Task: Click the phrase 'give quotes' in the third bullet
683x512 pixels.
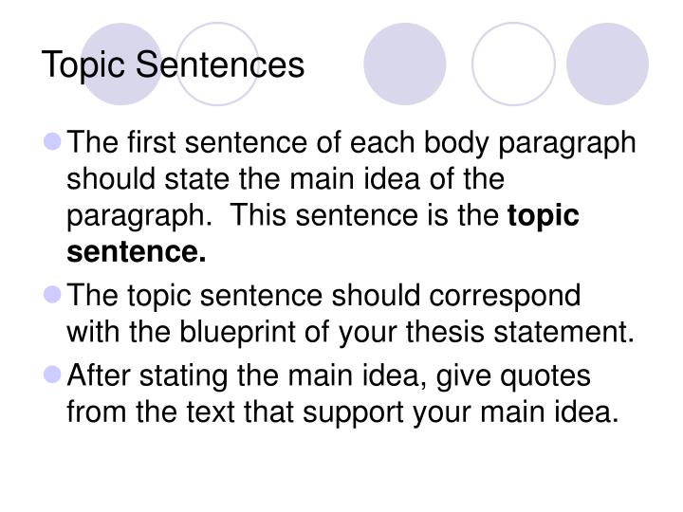Action: [x=513, y=376]
